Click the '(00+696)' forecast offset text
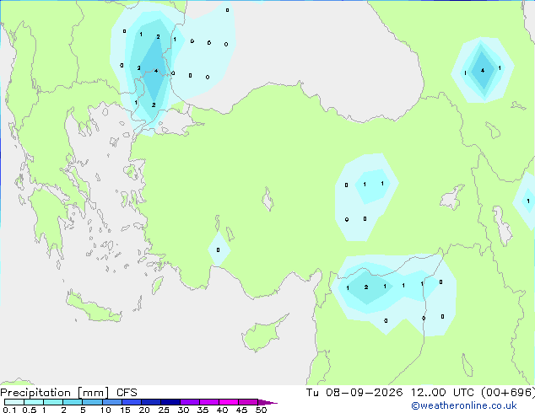This screenshot has width=535, height=413. pyautogui.click(x=508, y=392)
